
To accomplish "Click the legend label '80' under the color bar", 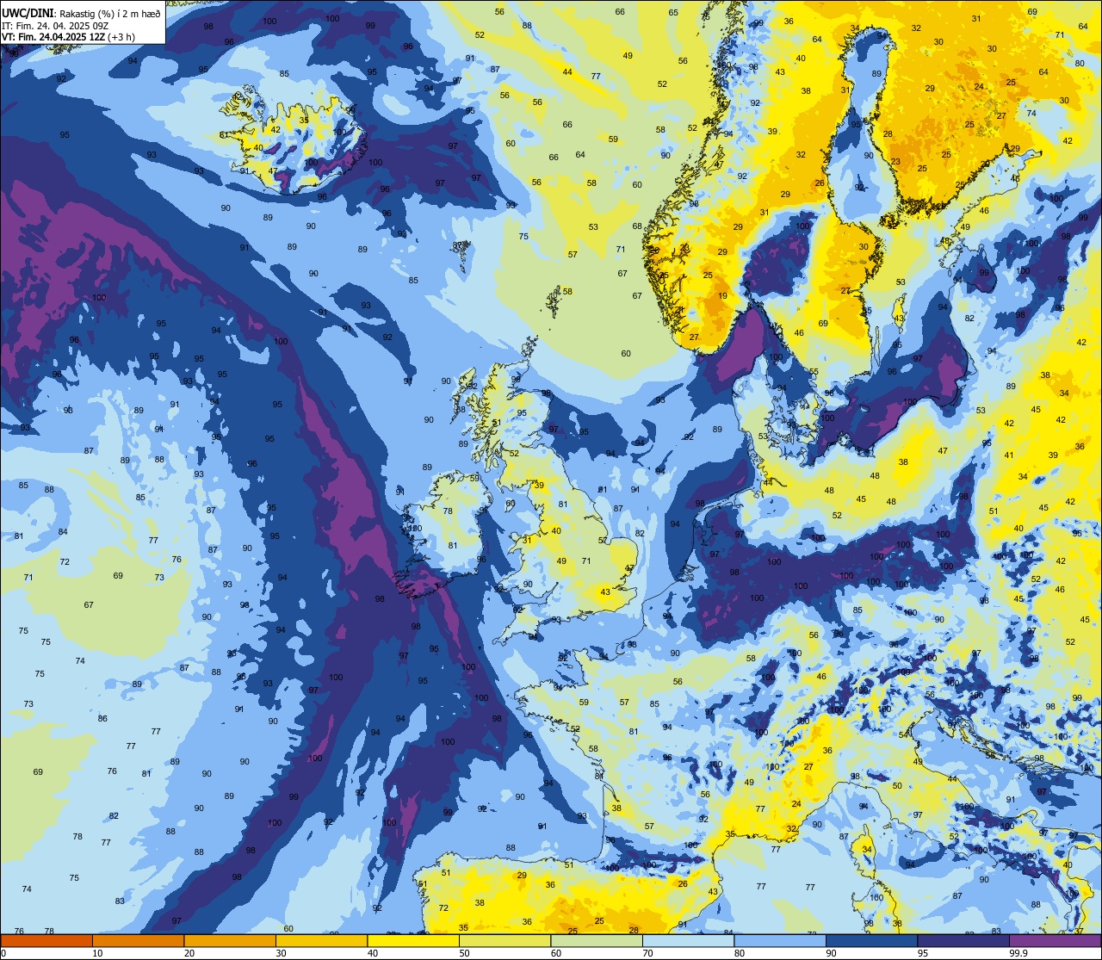I will click(x=740, y=953).
